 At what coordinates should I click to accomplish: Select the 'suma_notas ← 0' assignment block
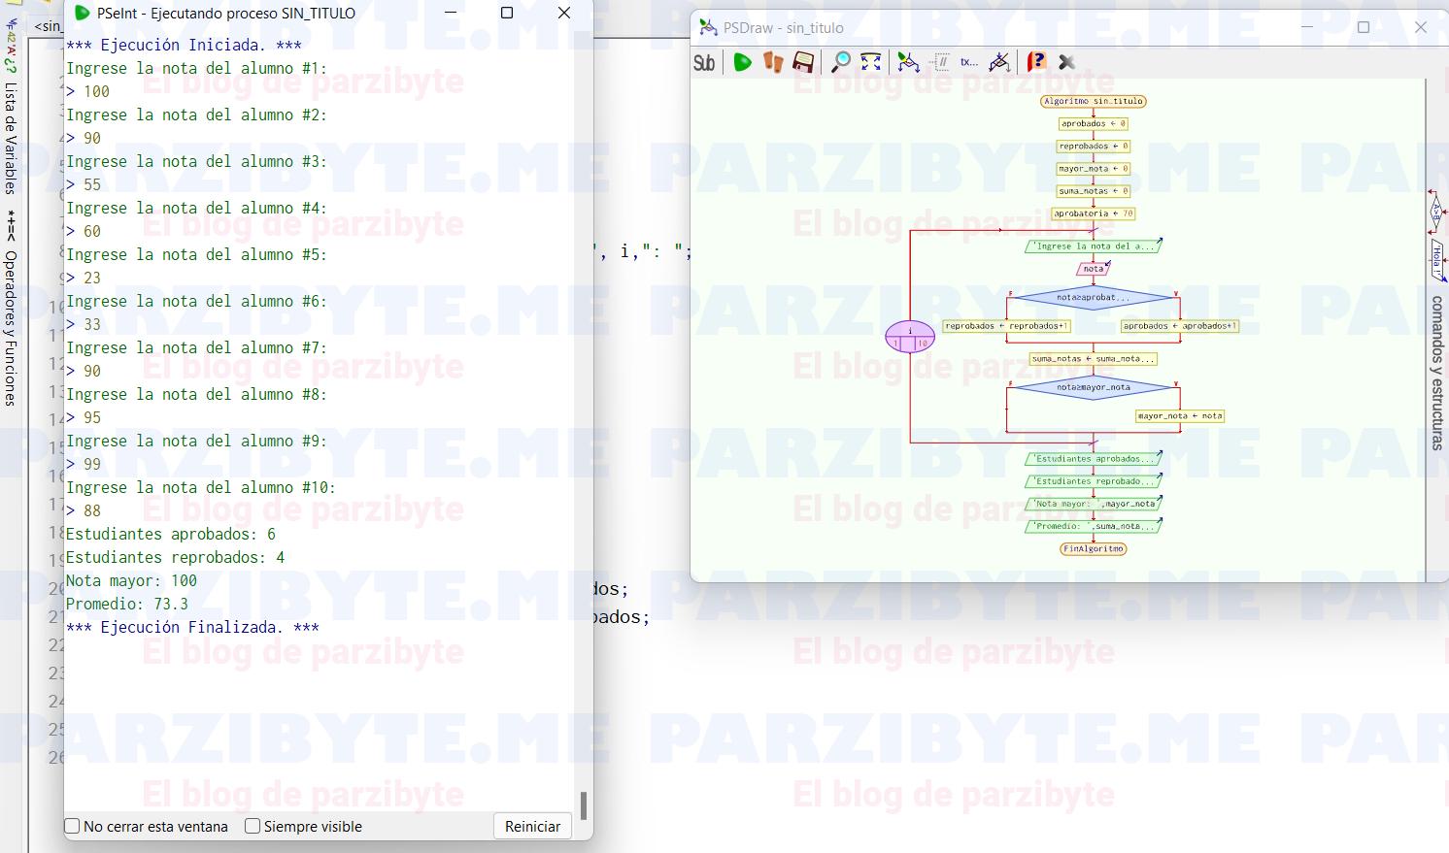tap(1094, 191)
